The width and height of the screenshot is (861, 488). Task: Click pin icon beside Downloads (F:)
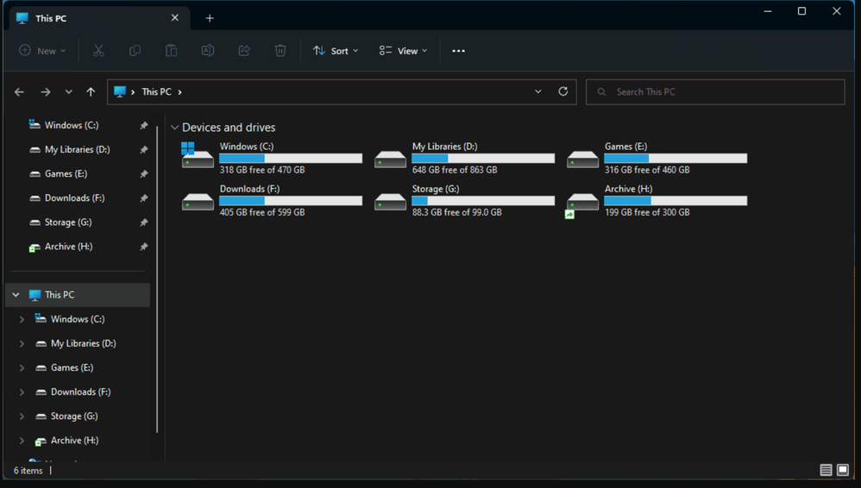[x=144, y=197]
